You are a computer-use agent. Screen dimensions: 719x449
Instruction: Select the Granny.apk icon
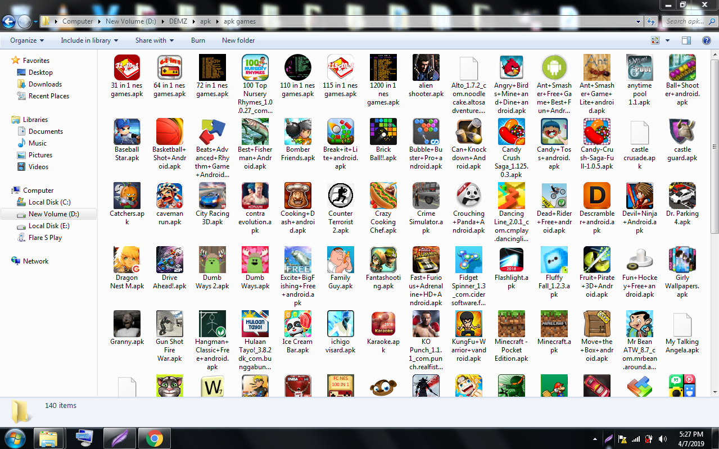tap(126, 324)
